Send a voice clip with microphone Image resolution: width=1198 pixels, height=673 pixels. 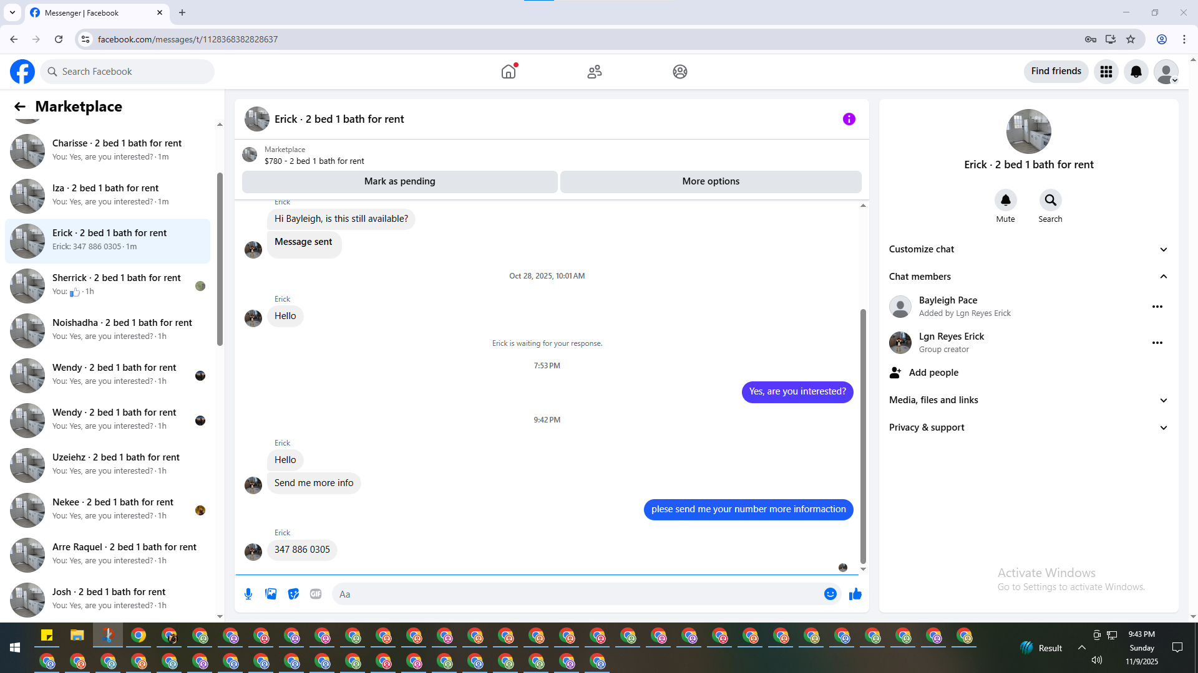click(248, 594)
